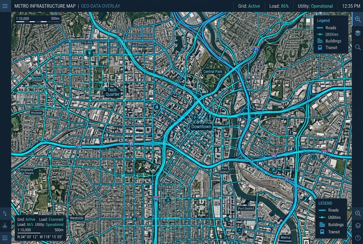
Task: Click the Load: 86% indicator
Action: (x=279, y=6)
